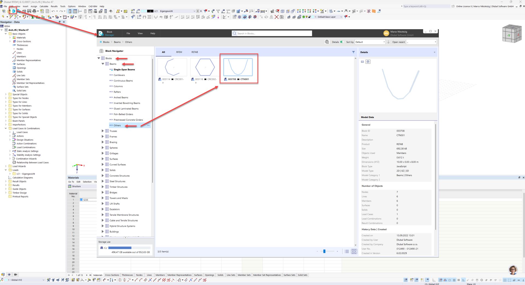
Task: Select the Cantilevers block category
Action: tap(119, 75)
